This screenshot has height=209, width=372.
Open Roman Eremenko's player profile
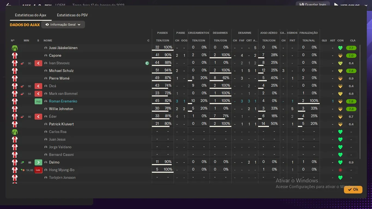63,101
